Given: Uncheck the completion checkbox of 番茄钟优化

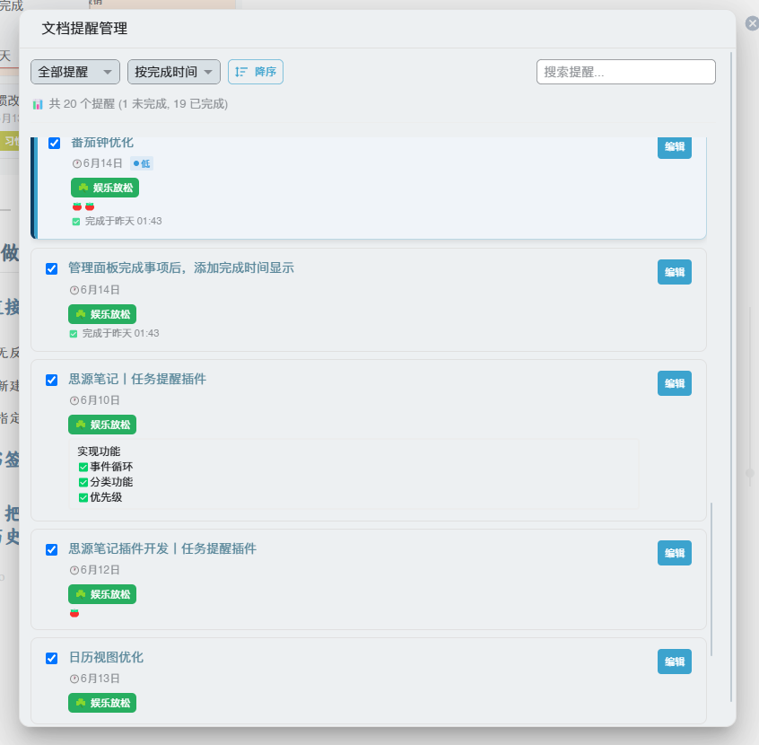Looking at the screenshot, I should [x=54, y=142].
